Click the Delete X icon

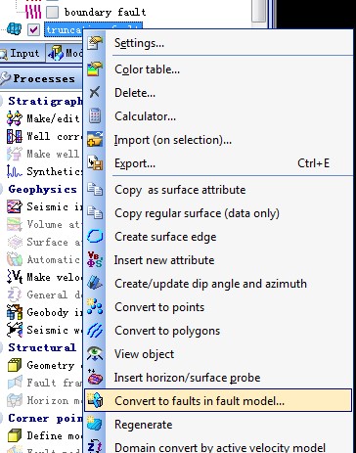(x=95, y=93)
